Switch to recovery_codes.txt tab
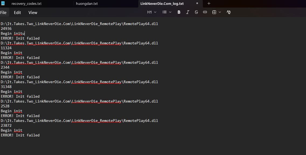This screenshot has width=306, height=155. coord(27,3)
